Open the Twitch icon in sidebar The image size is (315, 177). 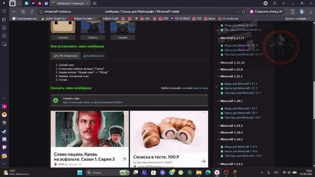point(4,147)
